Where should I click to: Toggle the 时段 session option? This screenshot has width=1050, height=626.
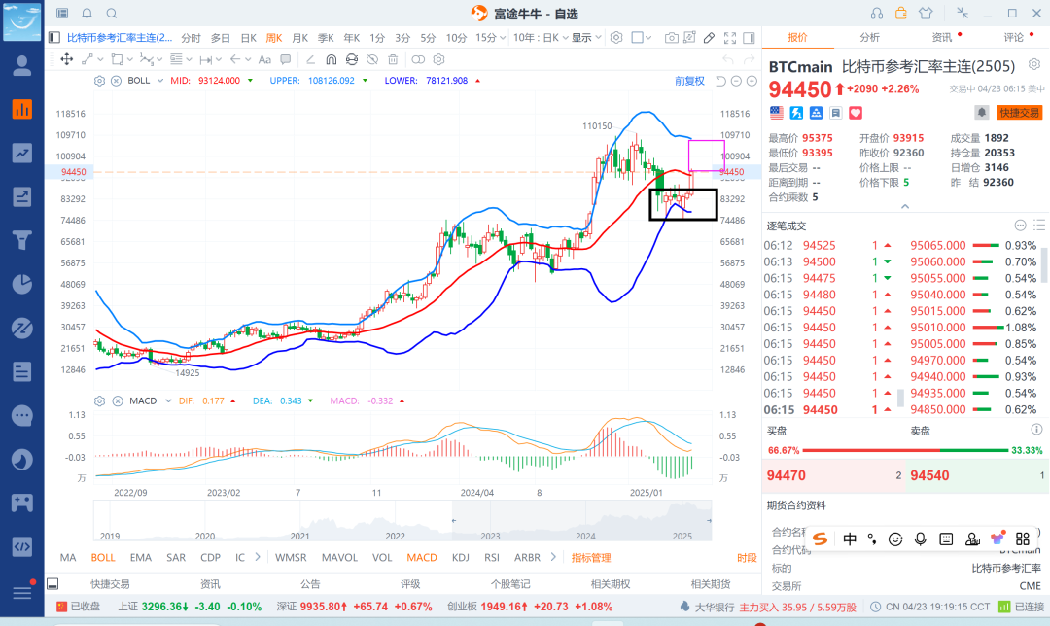747,558
